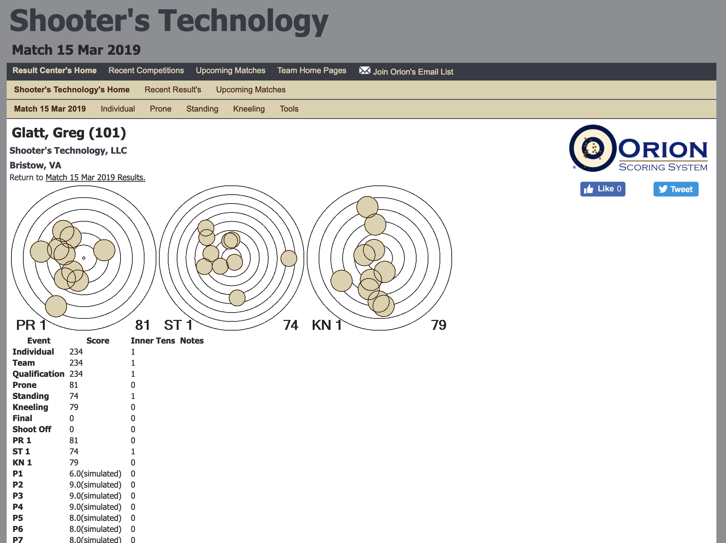Go to Result Center's Home

click(55, 71)
